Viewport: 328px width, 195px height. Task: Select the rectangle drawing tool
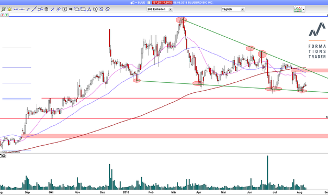(x=83, y=9)
